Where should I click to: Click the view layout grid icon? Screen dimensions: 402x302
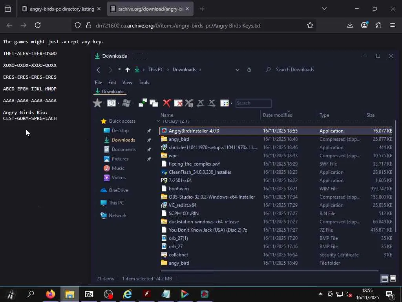tap(224, 103)
